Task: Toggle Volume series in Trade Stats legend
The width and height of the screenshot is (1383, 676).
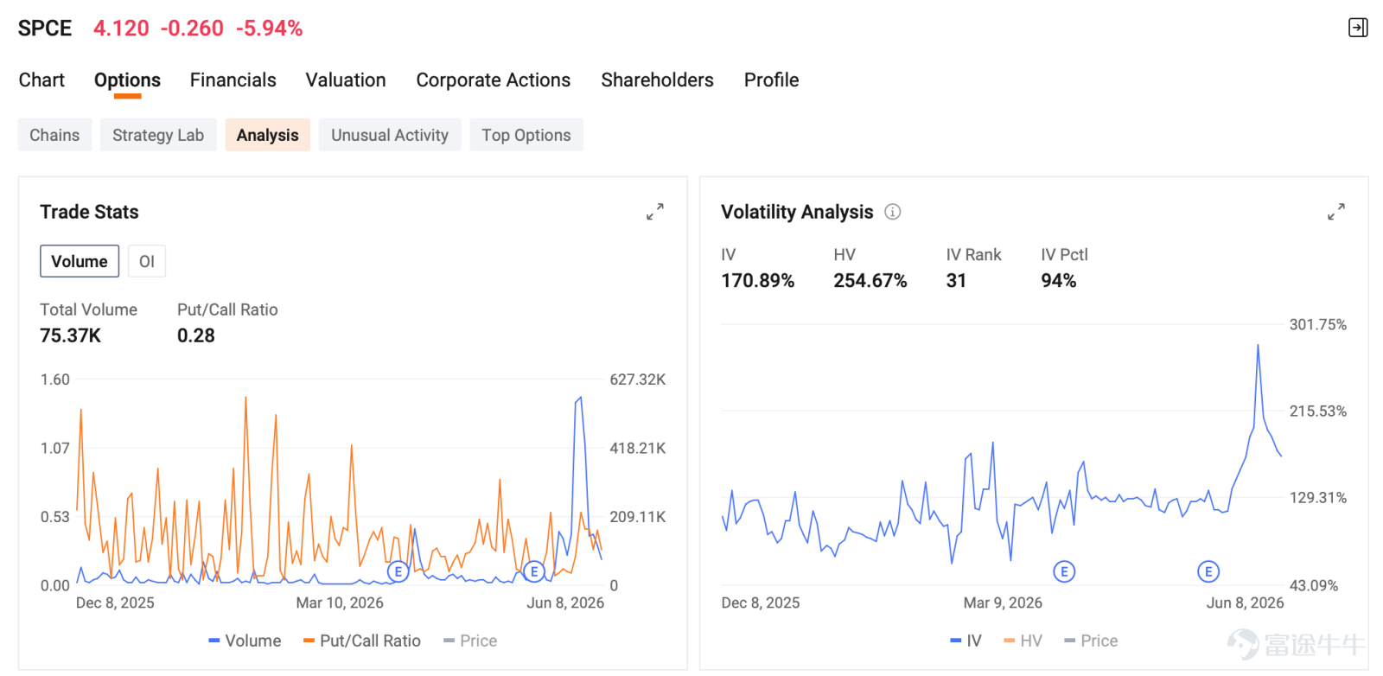Action: (x=245, y=641)
